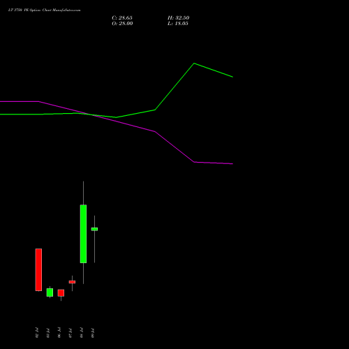Click the tallest green candlestick body
The image size is (349, 349).
pyautogui.click(x=83, y=234)
